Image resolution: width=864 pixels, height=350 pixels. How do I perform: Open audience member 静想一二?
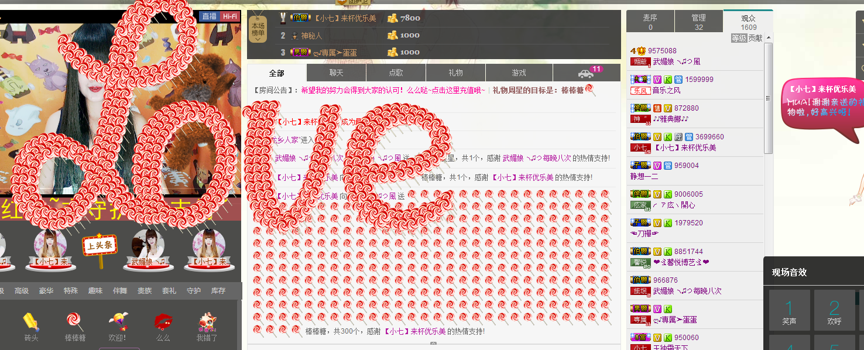click(x=644, y=176)
